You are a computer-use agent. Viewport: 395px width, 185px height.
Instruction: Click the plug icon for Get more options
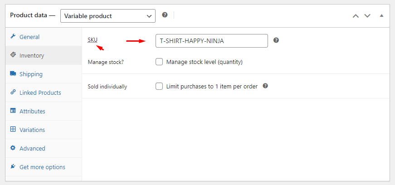pyautogui.click(x=13, y=166)
